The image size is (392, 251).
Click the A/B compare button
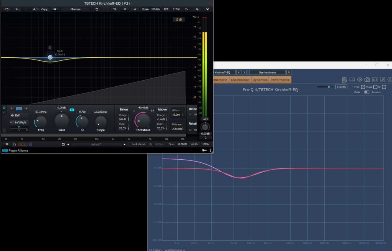(x=36, y=9)
